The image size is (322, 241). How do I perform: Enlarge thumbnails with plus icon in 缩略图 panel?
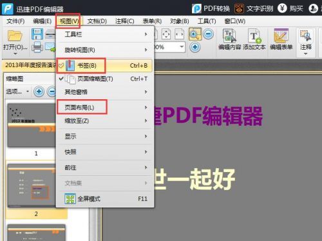click(39, 92)
